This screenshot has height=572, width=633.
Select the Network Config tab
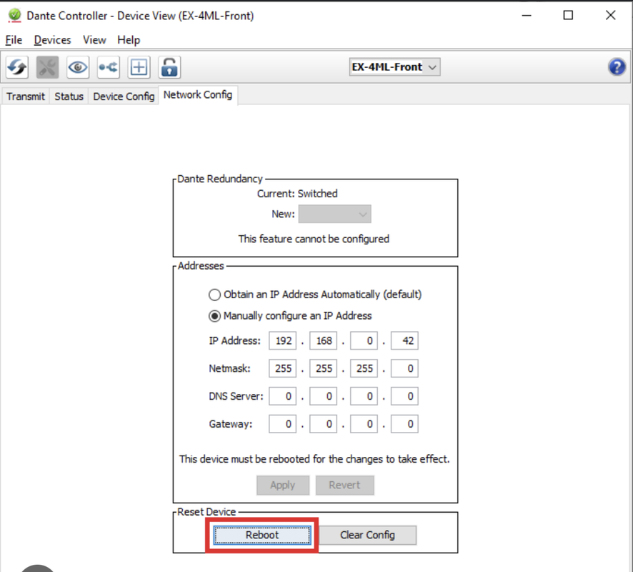pos(198,95)
